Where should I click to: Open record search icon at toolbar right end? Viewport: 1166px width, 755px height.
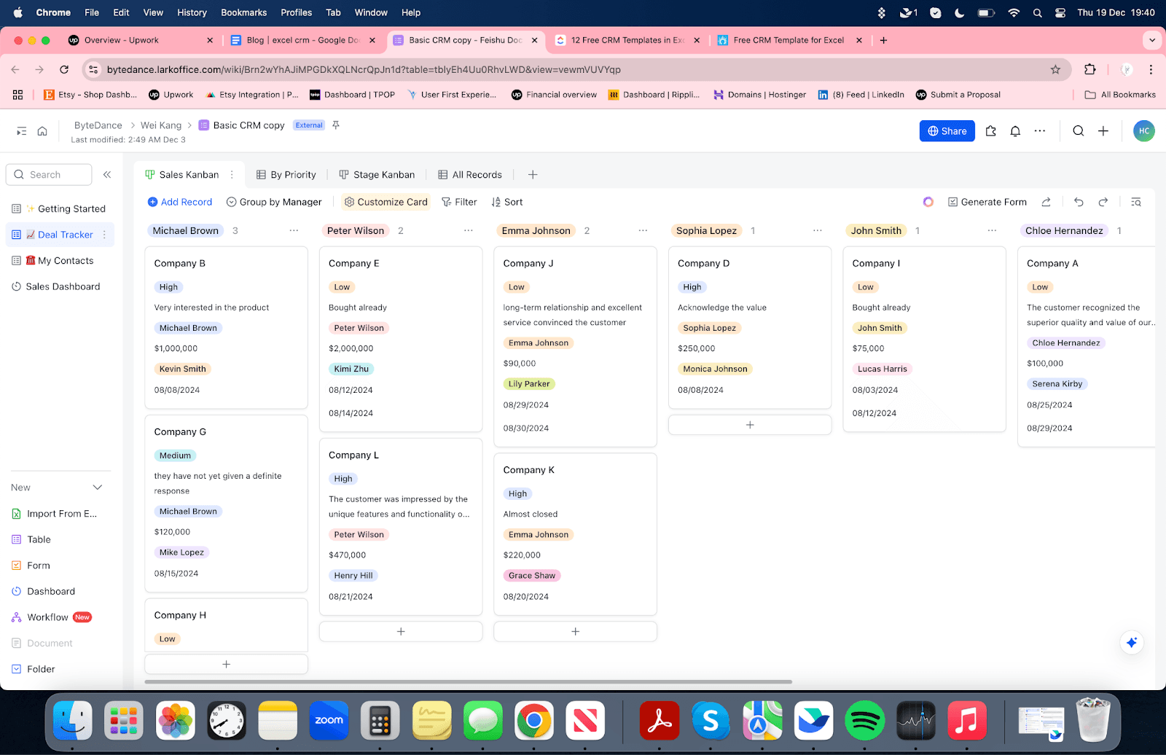pos(1136,202)
